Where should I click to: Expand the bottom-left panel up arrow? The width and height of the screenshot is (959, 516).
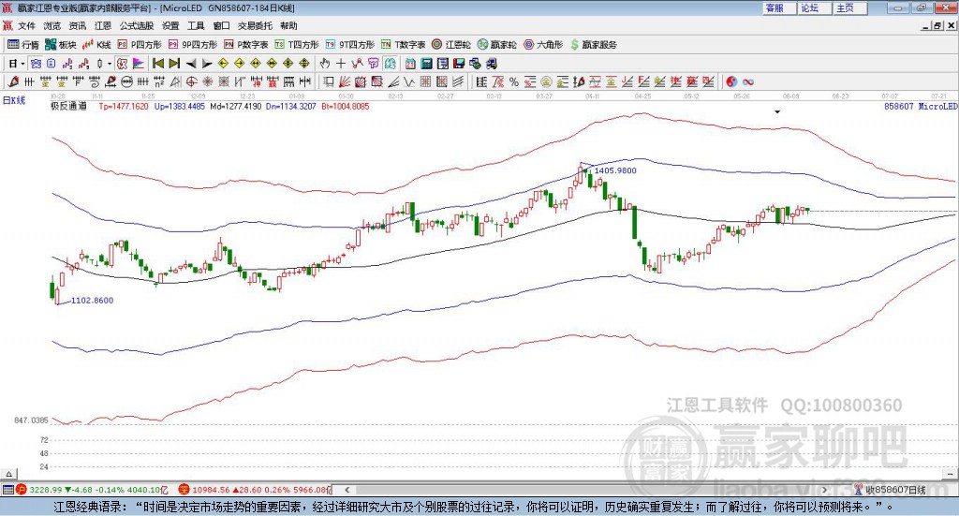(x=8, y=474)
